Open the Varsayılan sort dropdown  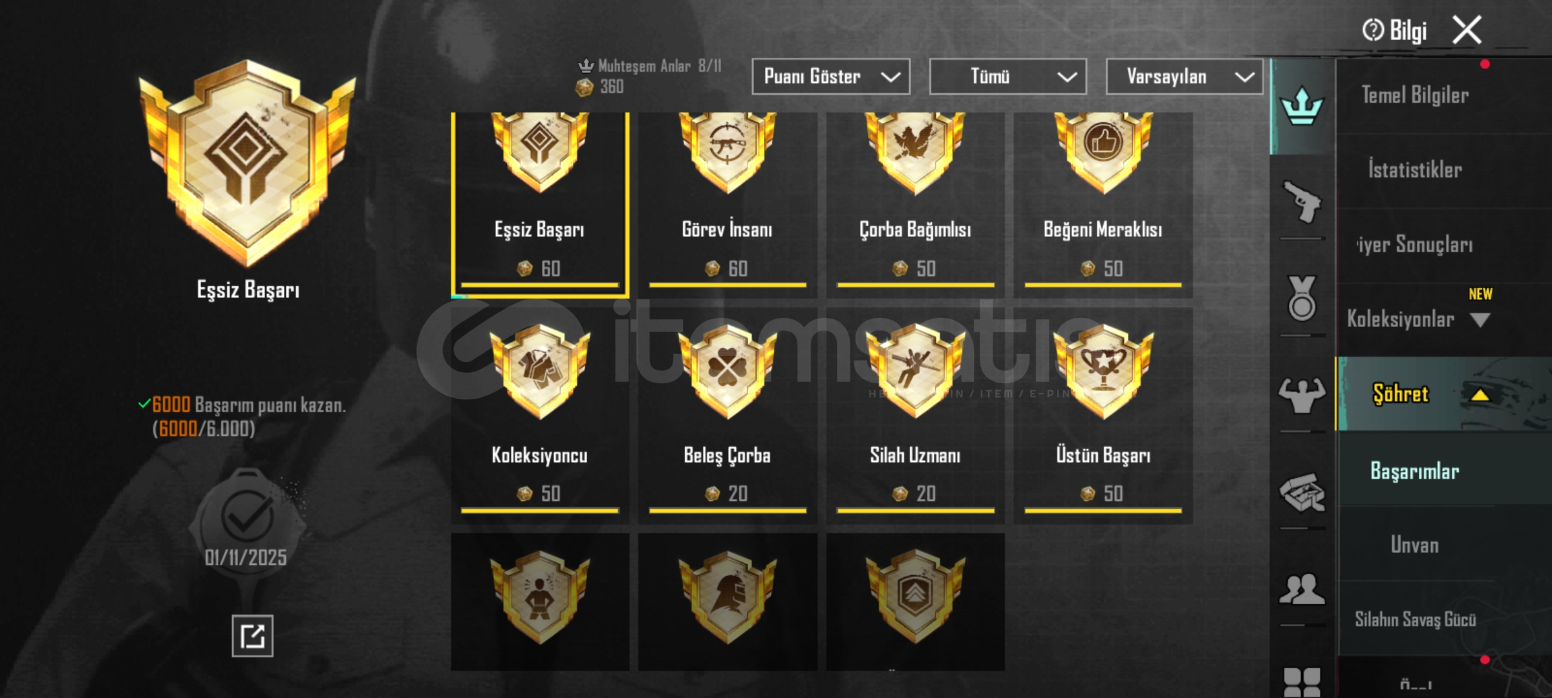pos(1185,77)
